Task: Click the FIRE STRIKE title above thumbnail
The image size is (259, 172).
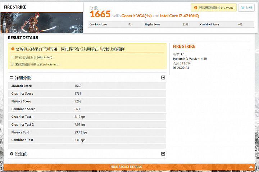Action: point(15,7)
